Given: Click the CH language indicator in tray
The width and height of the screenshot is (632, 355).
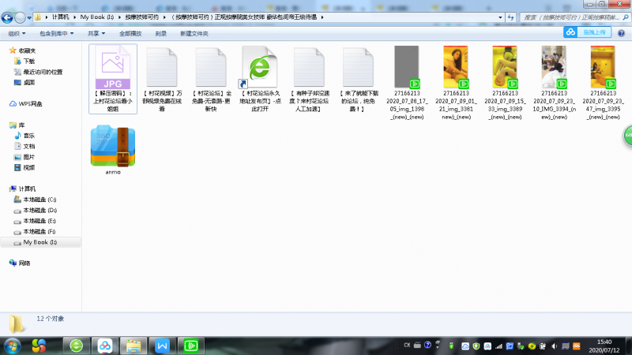Looking at the screenshot, I should [407, 346].
